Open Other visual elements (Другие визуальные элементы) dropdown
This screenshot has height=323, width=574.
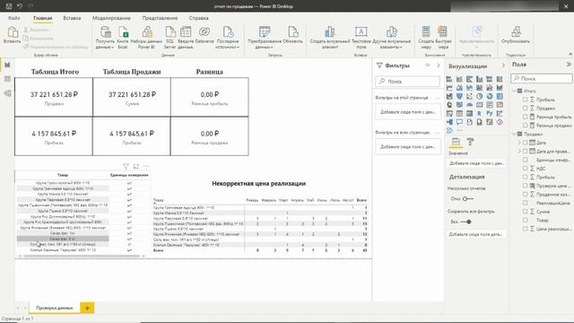392,38
